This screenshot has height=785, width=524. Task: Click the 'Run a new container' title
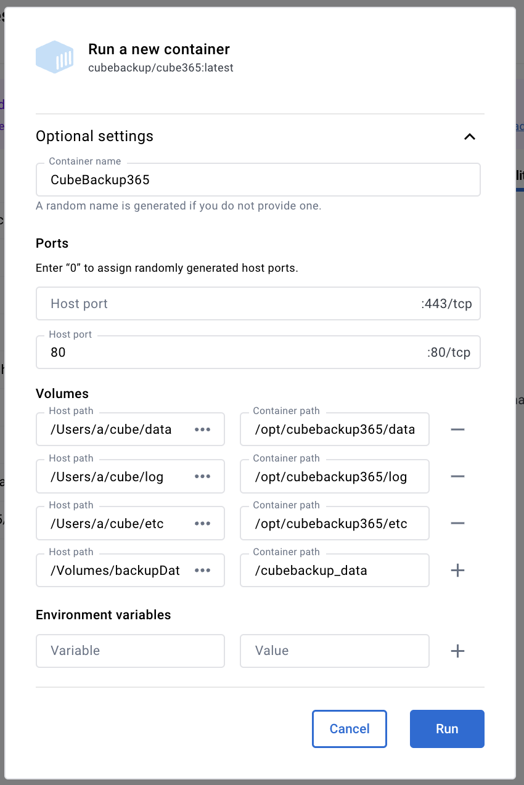(159, 49)
